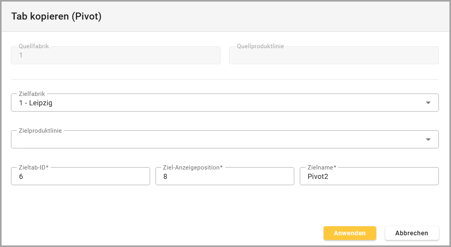Viewport: 451px width, 247px height.
Task: Place cursor on the value '8'
Action: 165,177
